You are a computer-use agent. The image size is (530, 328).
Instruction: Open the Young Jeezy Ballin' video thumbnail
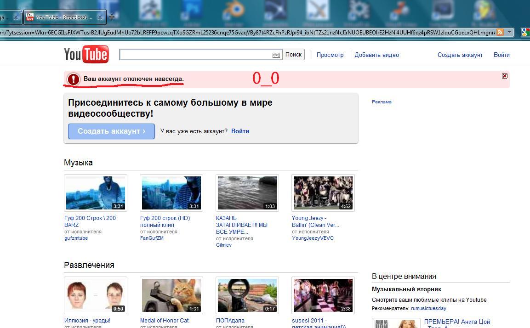coord(323,193)
